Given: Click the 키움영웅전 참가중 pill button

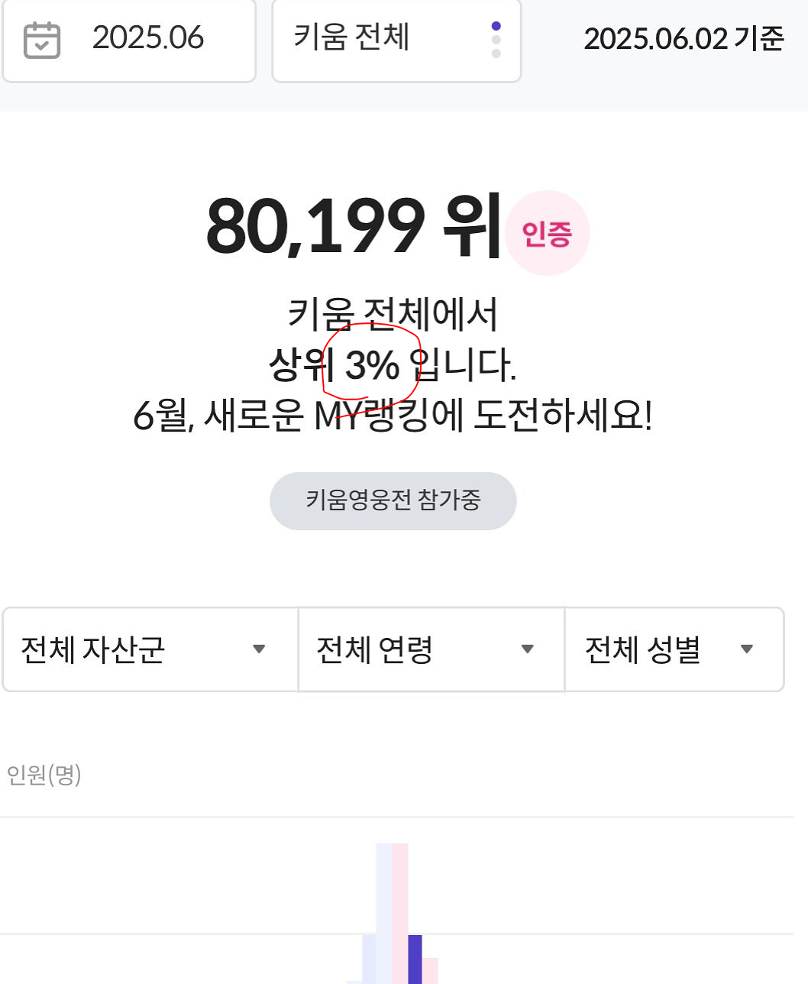Looking at the screenshot, I should coord(393,500).
